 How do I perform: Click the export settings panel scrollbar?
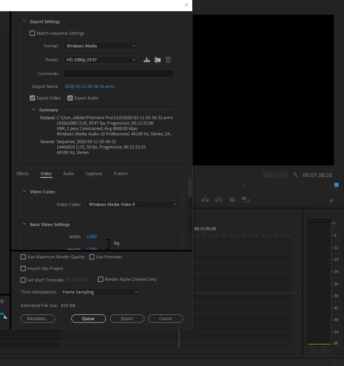190,188
